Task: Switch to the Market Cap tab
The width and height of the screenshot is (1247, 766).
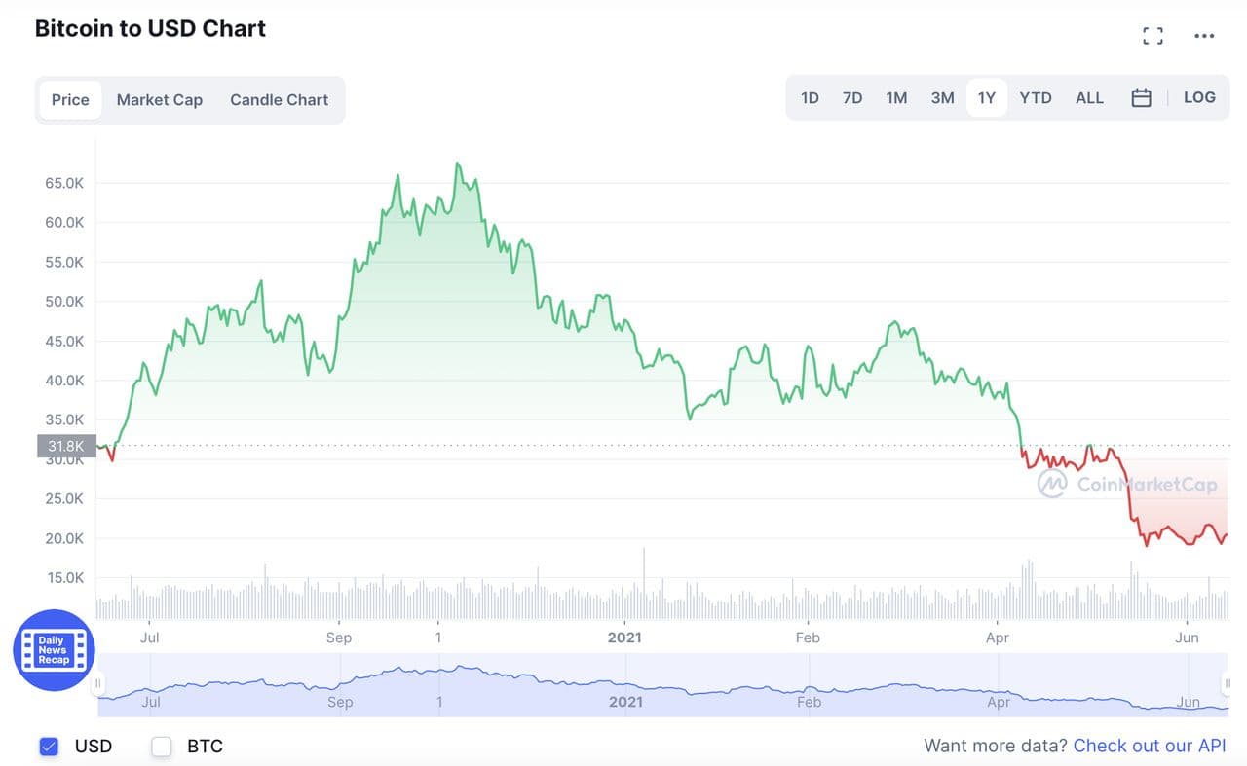Action: coord(160,99)
